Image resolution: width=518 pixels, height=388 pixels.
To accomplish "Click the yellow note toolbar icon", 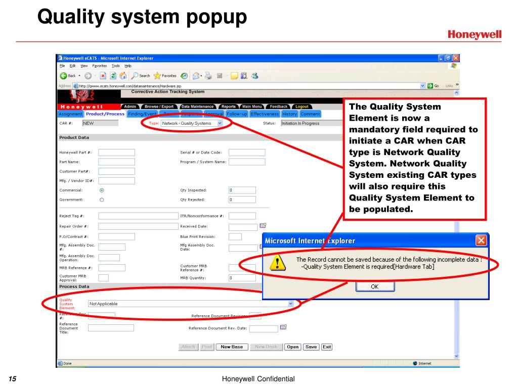I will click(234, 76).
